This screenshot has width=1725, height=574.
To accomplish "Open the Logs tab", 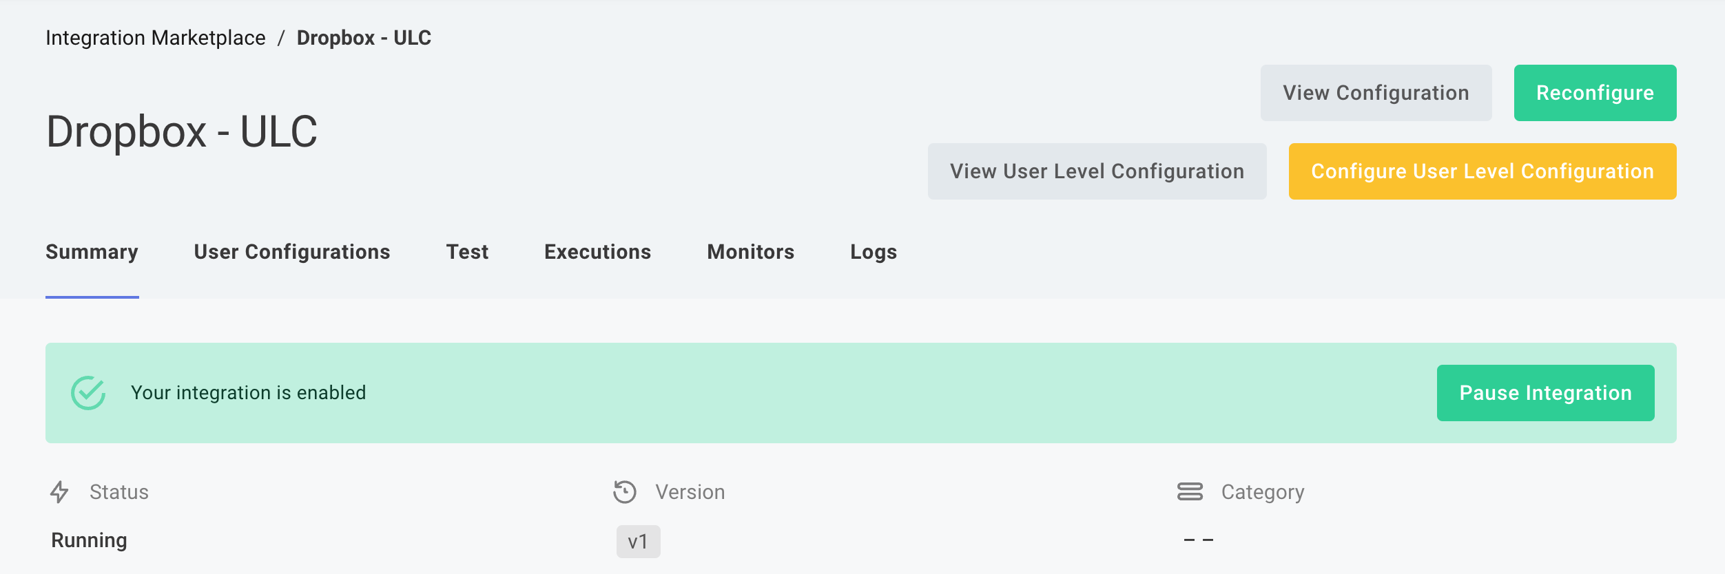I will pos(874,252).
